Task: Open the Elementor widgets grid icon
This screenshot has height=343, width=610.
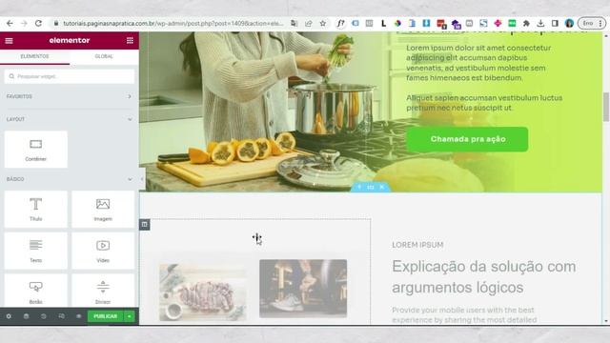Action: coord(130,40)
